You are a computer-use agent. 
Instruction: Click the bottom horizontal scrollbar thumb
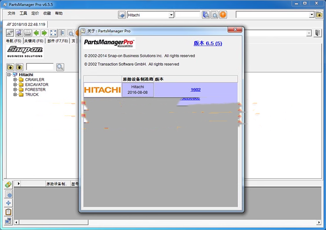(53, 222)
